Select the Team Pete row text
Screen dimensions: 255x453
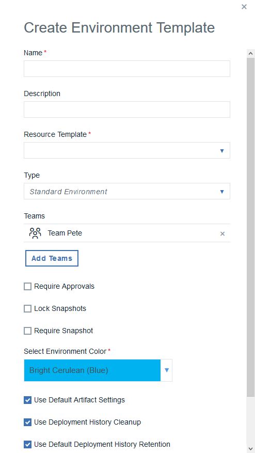(65, 233)
